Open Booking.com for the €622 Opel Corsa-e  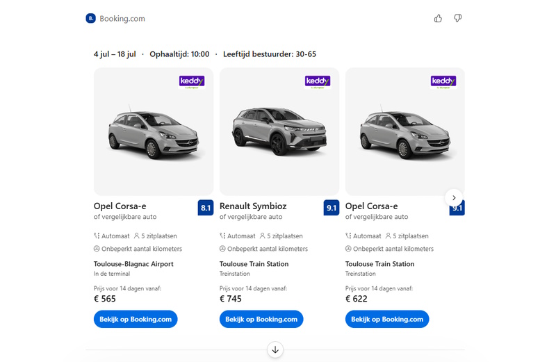tap(387, 319)
